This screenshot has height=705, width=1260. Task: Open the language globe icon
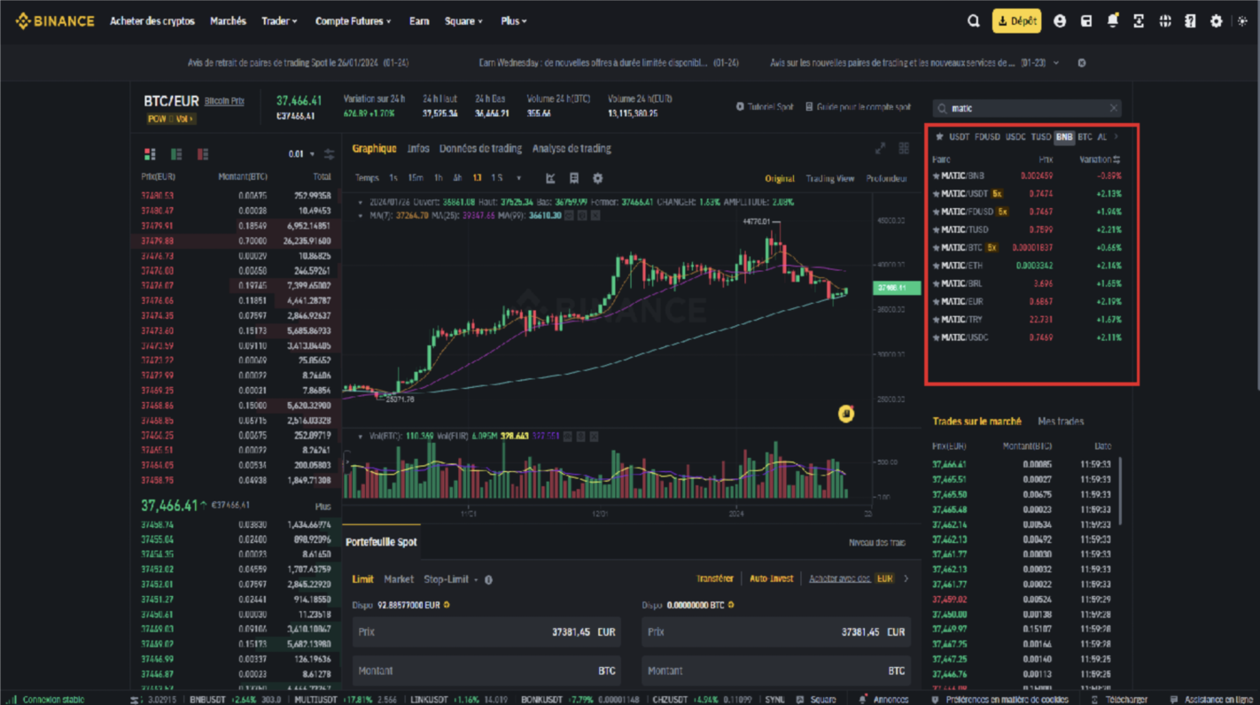coord(1165,21)
